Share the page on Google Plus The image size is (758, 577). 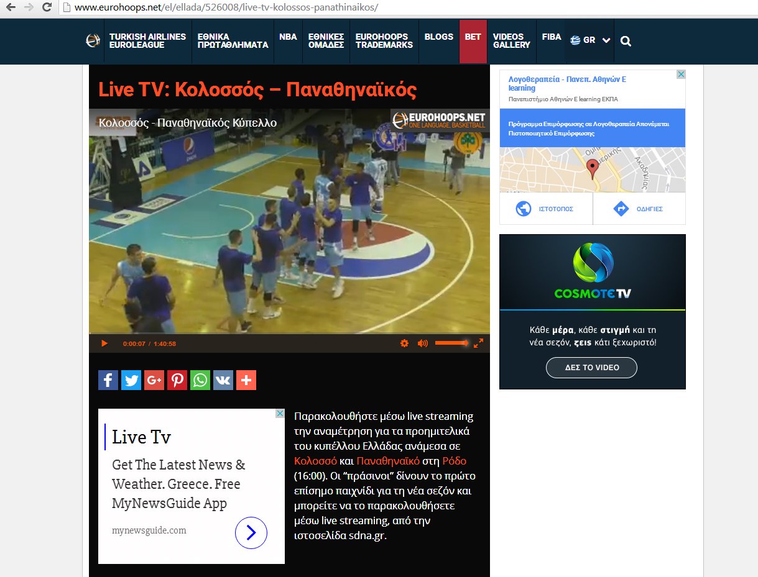154,380
